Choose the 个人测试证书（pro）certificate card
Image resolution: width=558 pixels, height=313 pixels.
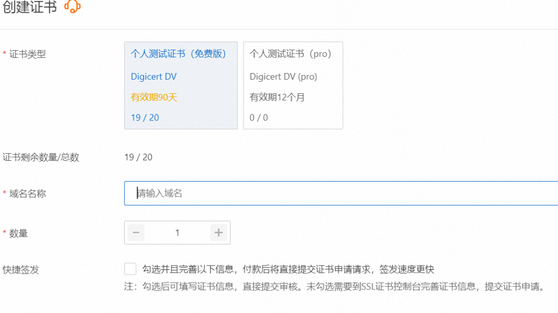click(293, 85)
